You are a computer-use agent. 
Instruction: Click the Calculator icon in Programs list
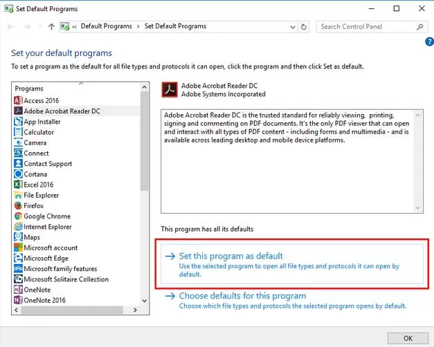[18, 132]
